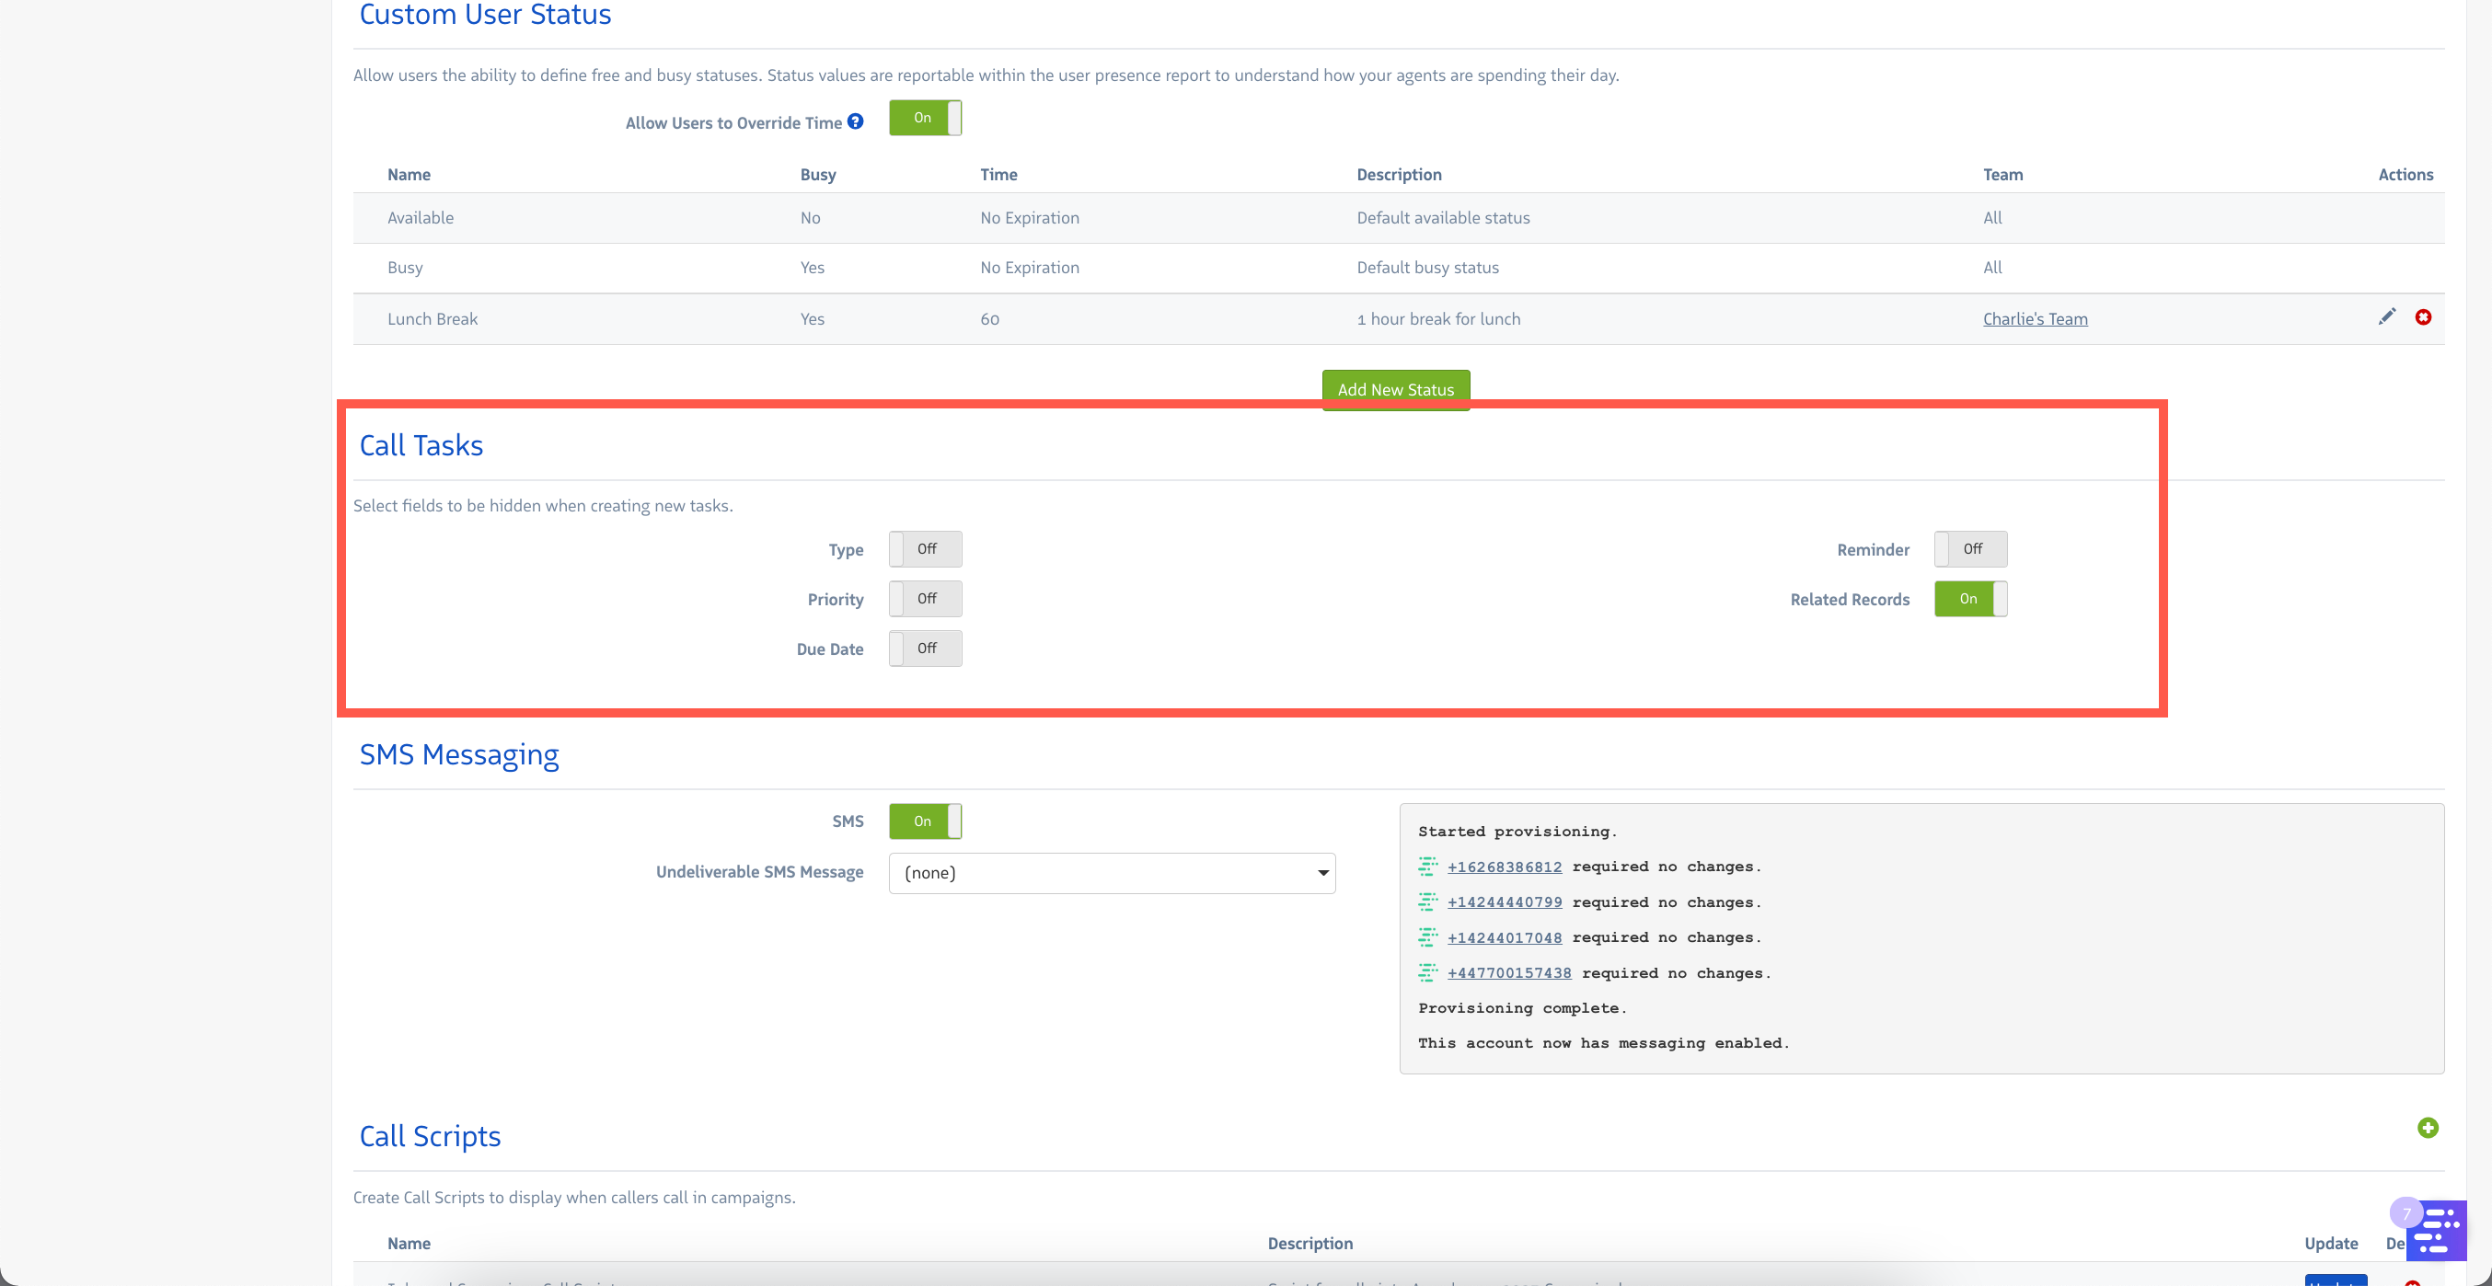Image resolution: width=2492 pixels, height=1286 pixels.
Task: Enable the Reminder toggle
Action: pos(1969,549)
